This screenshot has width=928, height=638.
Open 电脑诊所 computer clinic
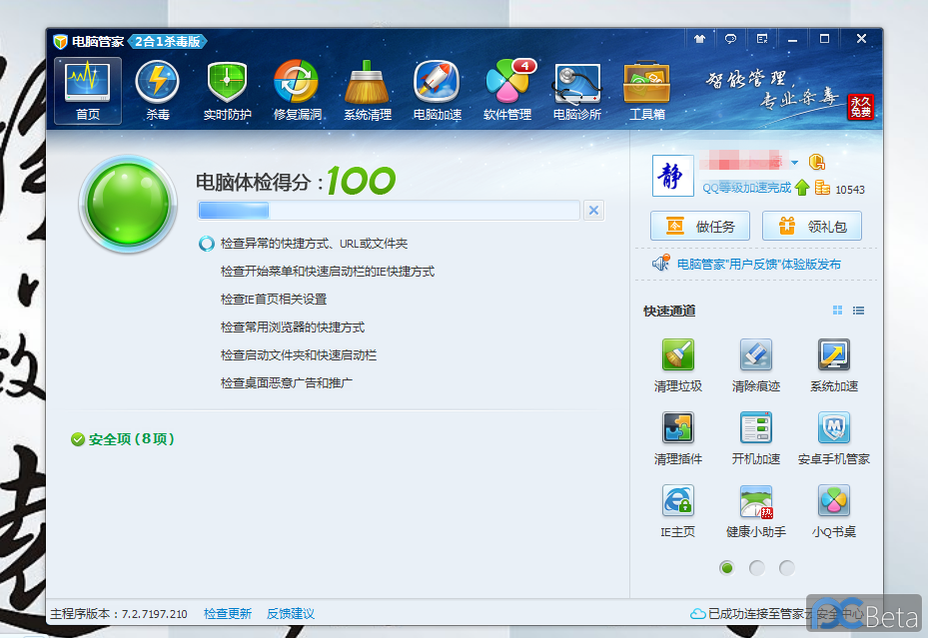point(577,91)
